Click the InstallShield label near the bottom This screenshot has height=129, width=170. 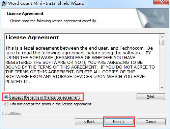[x=12, y=113]
